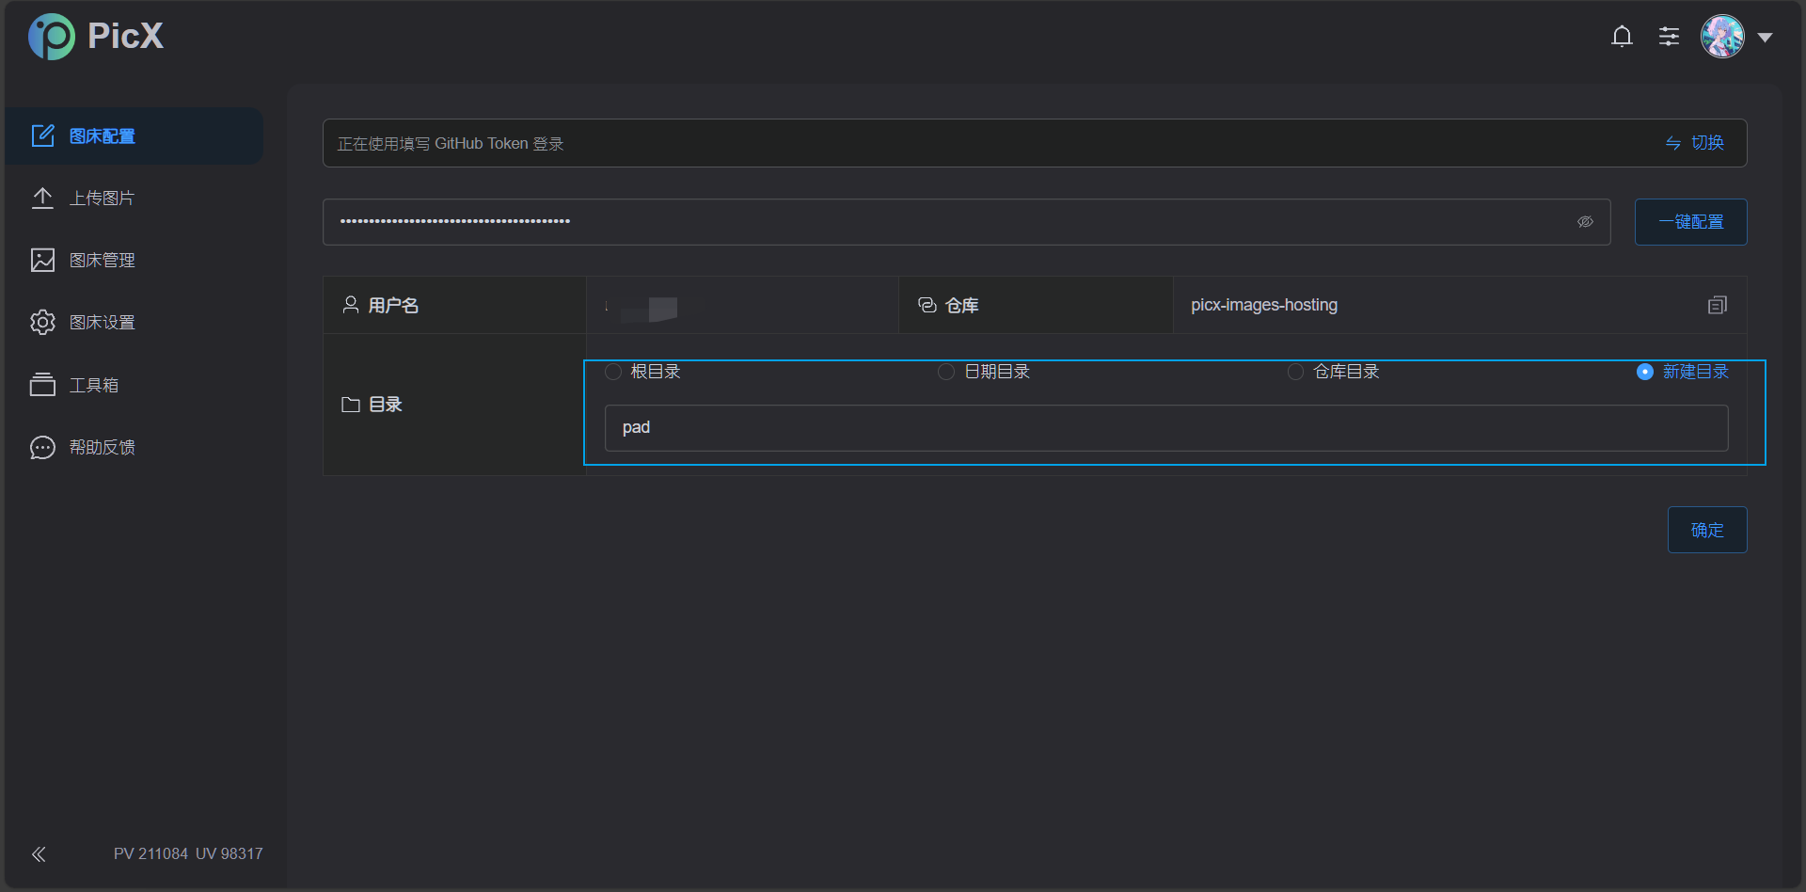Open 图床管理 section

pyautogui.click(x=134, y=260)
